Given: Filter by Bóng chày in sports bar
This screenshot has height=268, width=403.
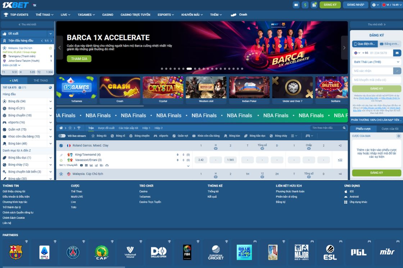Looking at the screenshot, I should [279, 136].
